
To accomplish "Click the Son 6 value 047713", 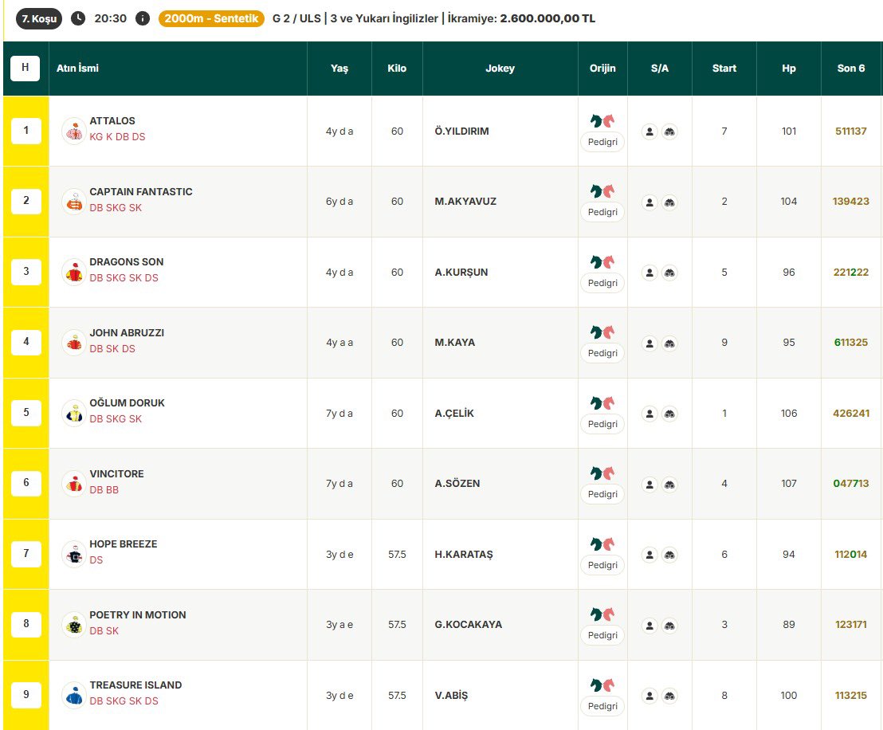I will (851, 483).
